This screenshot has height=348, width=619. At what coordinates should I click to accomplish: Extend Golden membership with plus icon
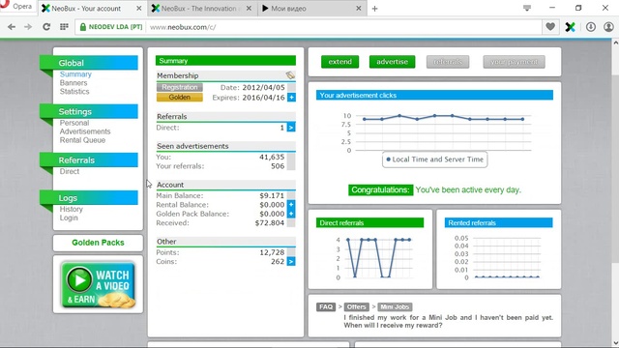(x=291, y=98)
